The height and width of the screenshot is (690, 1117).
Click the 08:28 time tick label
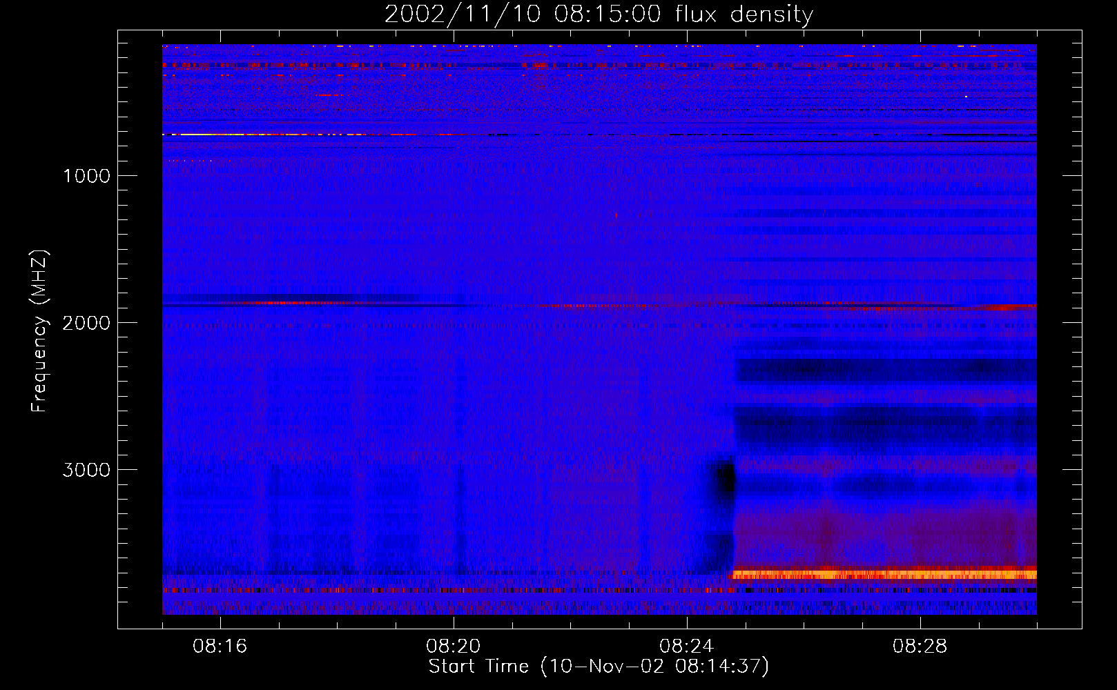click(x=920, y=647)
